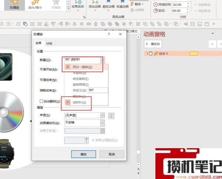The width and height of the screenshot is (222, 179).
Task: Click distribute horizontally toolbar icon
Action: tap(89, 24)
